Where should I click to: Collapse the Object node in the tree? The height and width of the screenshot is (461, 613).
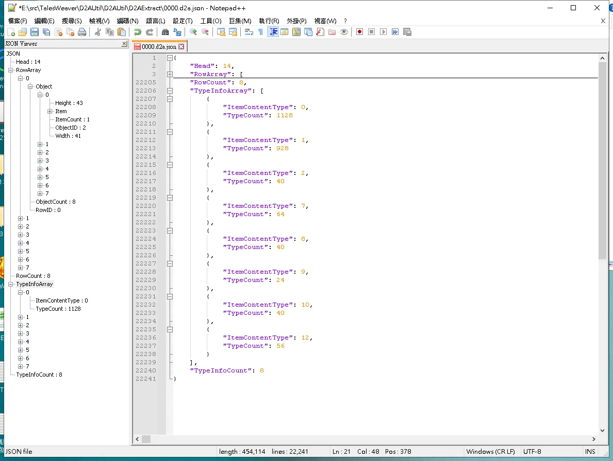pos(30,86)
